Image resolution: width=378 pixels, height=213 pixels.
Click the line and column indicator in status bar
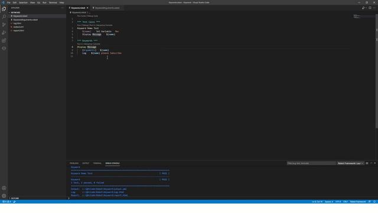coord(317,202)
